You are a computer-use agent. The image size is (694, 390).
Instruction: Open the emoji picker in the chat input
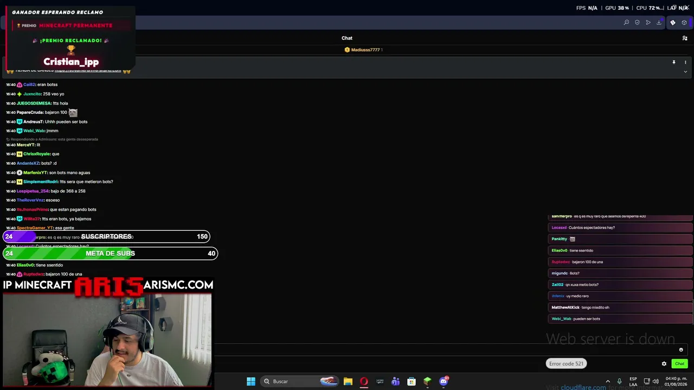(x=681, y=349)
